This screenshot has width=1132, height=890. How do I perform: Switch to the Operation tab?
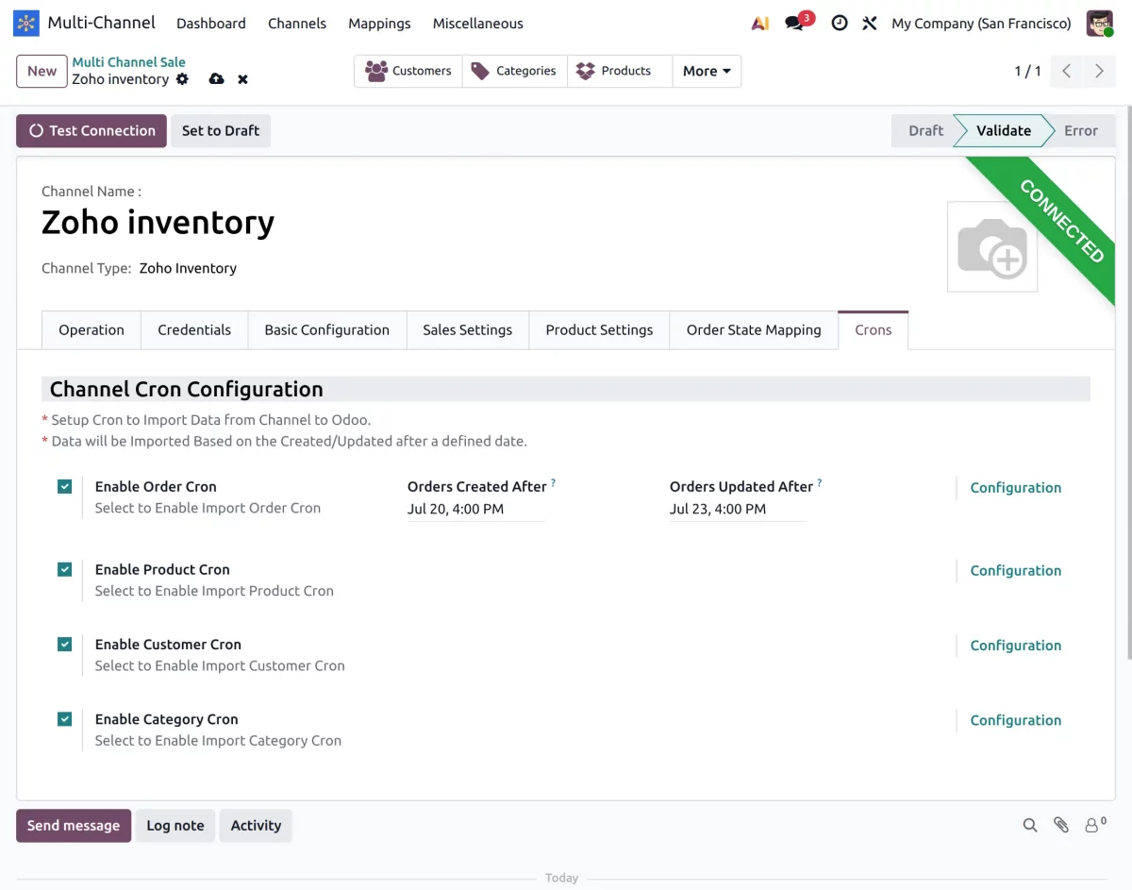click(x=92, y=330)
